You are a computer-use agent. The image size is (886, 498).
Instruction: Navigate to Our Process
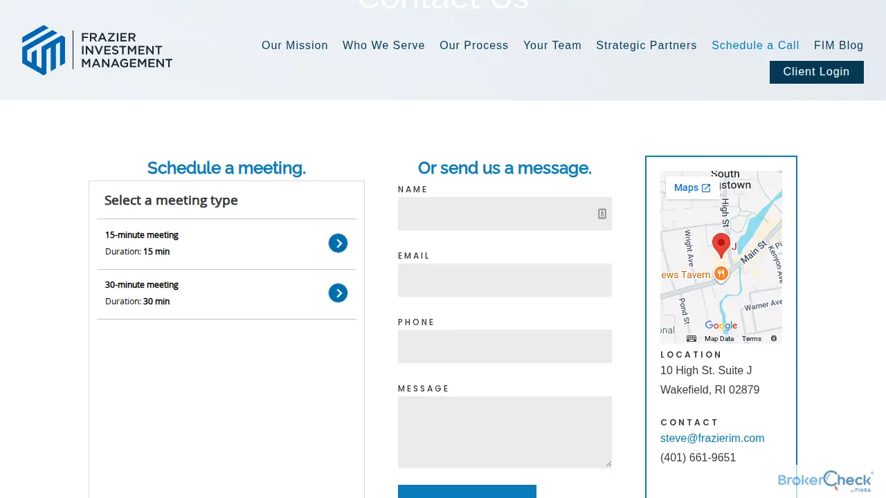pos(474,46)
